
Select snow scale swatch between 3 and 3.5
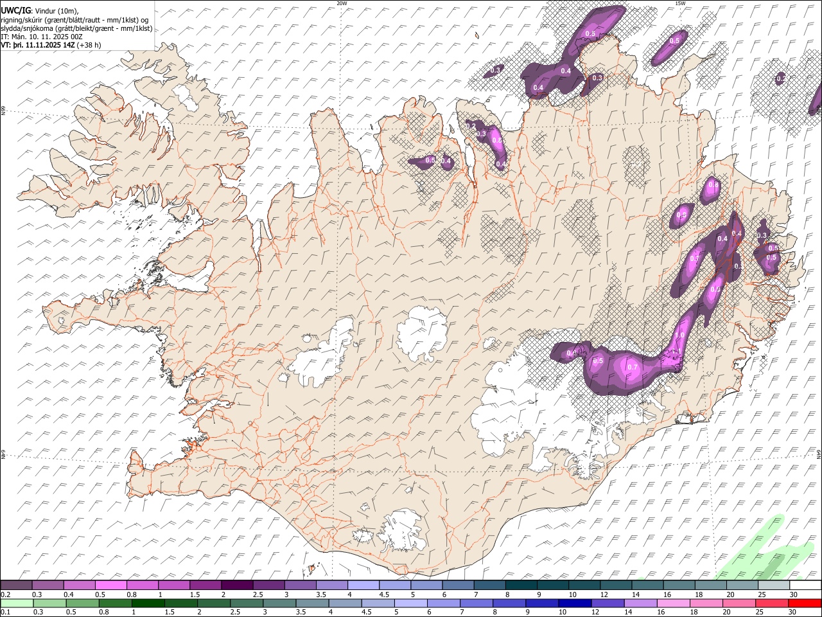300,586
